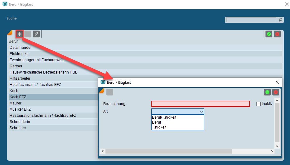Click green checkmark in main list toolbar

[x=269, y=34]
